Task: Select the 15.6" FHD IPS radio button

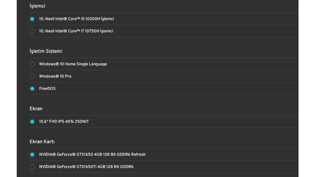Action: click(32, 122)
